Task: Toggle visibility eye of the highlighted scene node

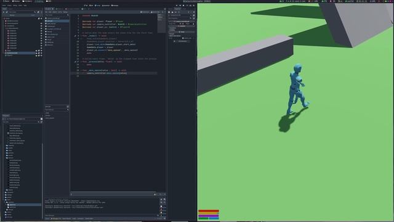Action: pos(41,53)
